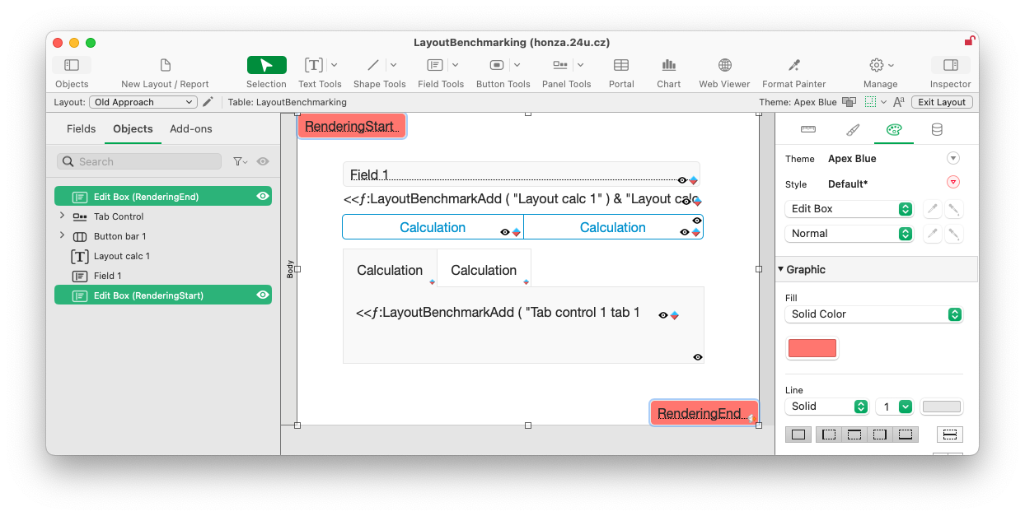The height and width of the screenshot is (516, 1025).
Task: Activate the Format Painter
Action: 793,65
